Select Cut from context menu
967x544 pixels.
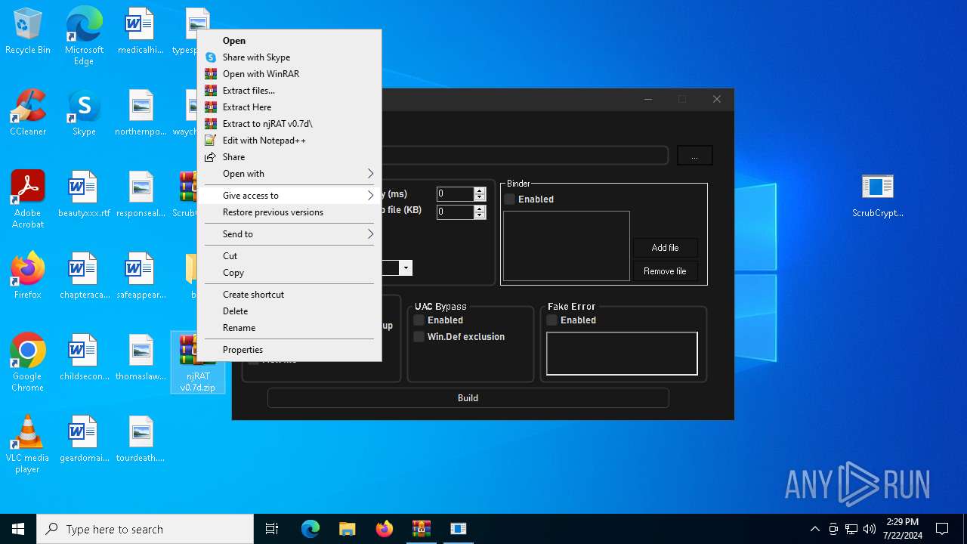(289, 256)
